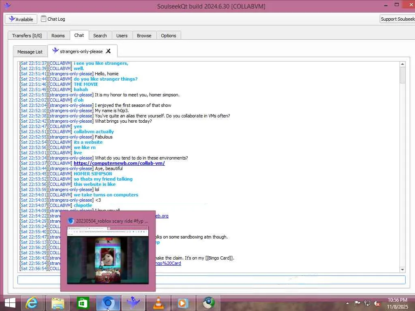Click the browser icon in the preview popup title
The height and width of the screenshot is (311, 415).
click(x=71, y=221)
